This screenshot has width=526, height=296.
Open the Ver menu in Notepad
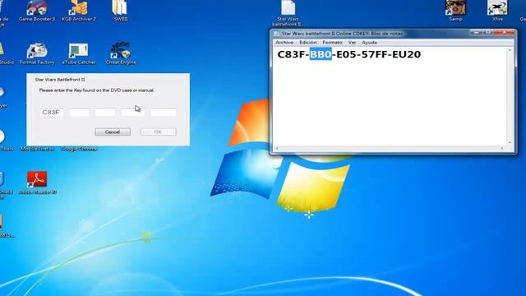click(x=352, y=43)
